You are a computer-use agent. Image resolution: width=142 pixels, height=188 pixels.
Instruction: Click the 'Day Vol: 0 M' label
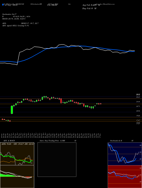(89, 8)
